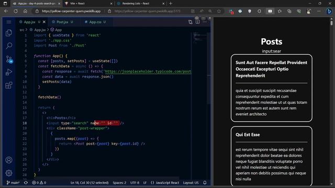
Task: Open the Bing sidebar icon
Action: pos(329,11)
